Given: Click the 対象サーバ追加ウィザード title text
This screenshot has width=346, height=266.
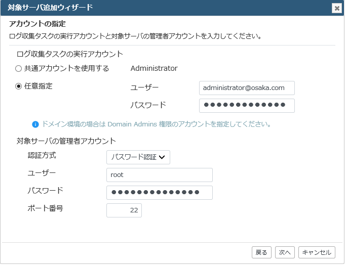Looking at the screenshot, I should coord(50,8).
